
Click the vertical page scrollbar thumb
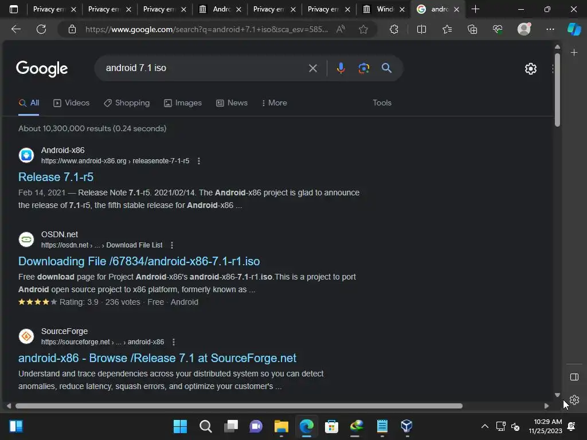pos(557,90)
